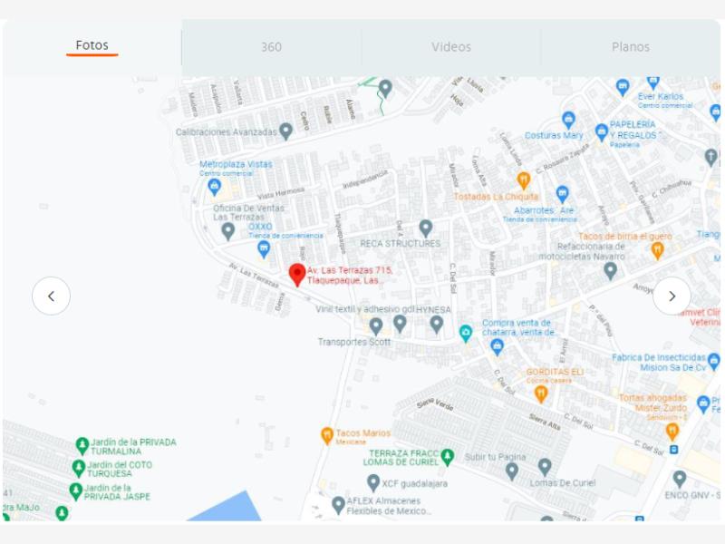Open the Planos tab

[630, 47]
